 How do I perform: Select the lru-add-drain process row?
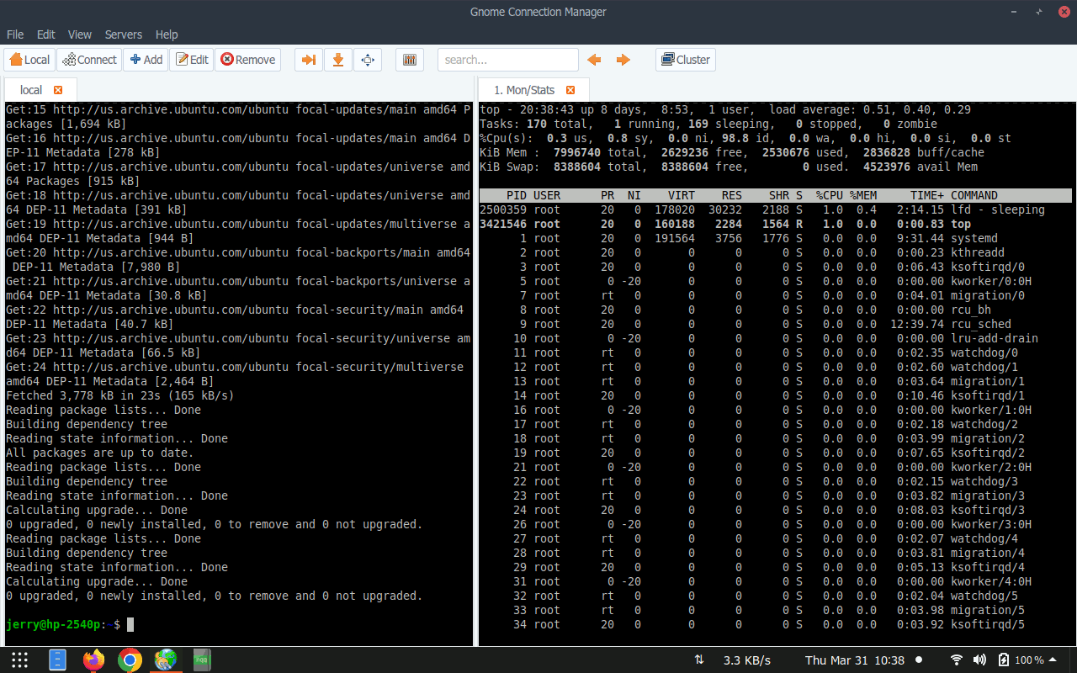coord(775,338)
